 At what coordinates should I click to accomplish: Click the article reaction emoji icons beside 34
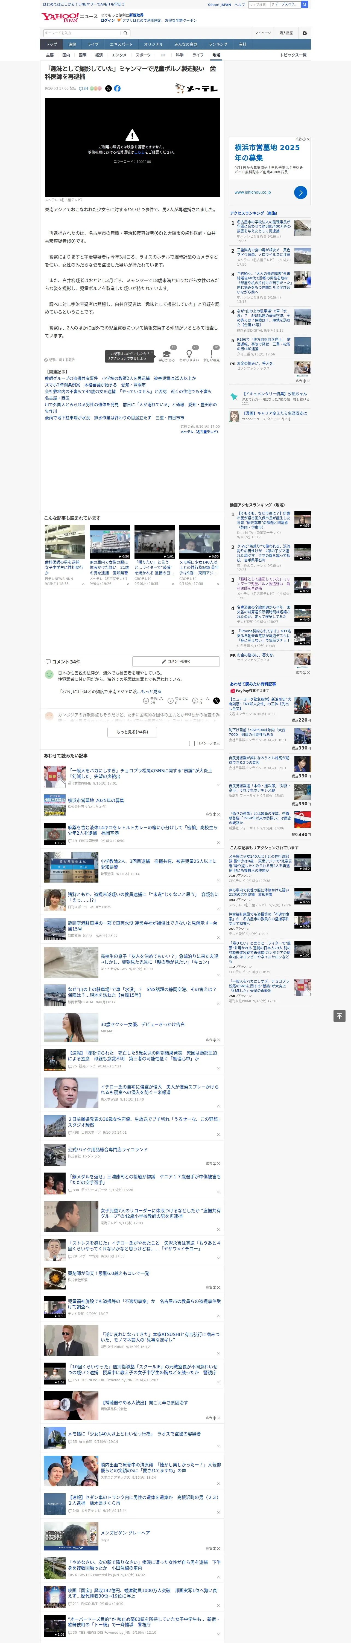(96, 89)
